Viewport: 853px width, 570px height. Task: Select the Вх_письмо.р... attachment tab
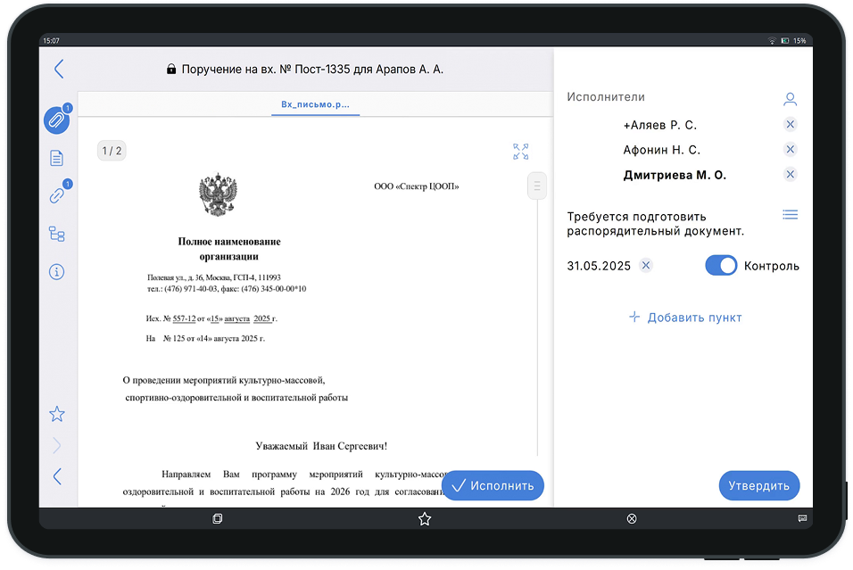point(315,104)
